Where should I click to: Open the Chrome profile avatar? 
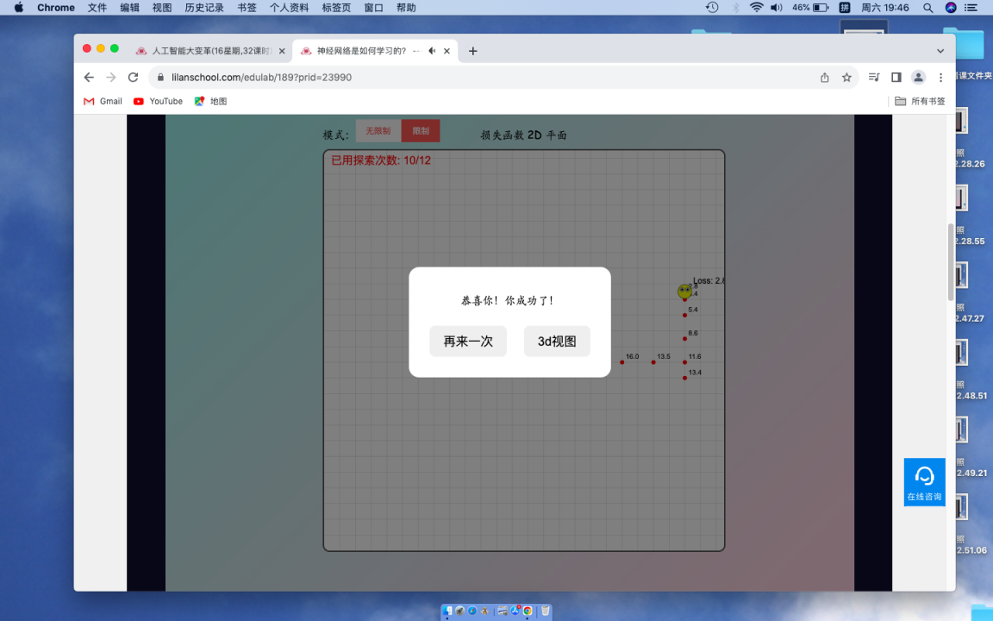coord(918,78)
